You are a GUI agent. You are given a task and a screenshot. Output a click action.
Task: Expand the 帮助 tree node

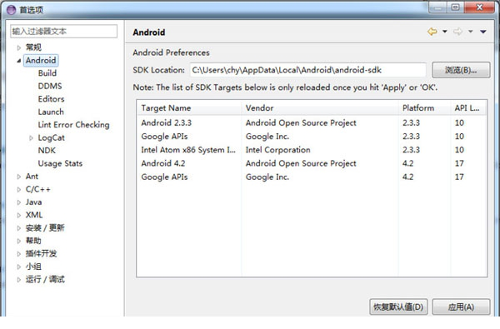(19, 241)
